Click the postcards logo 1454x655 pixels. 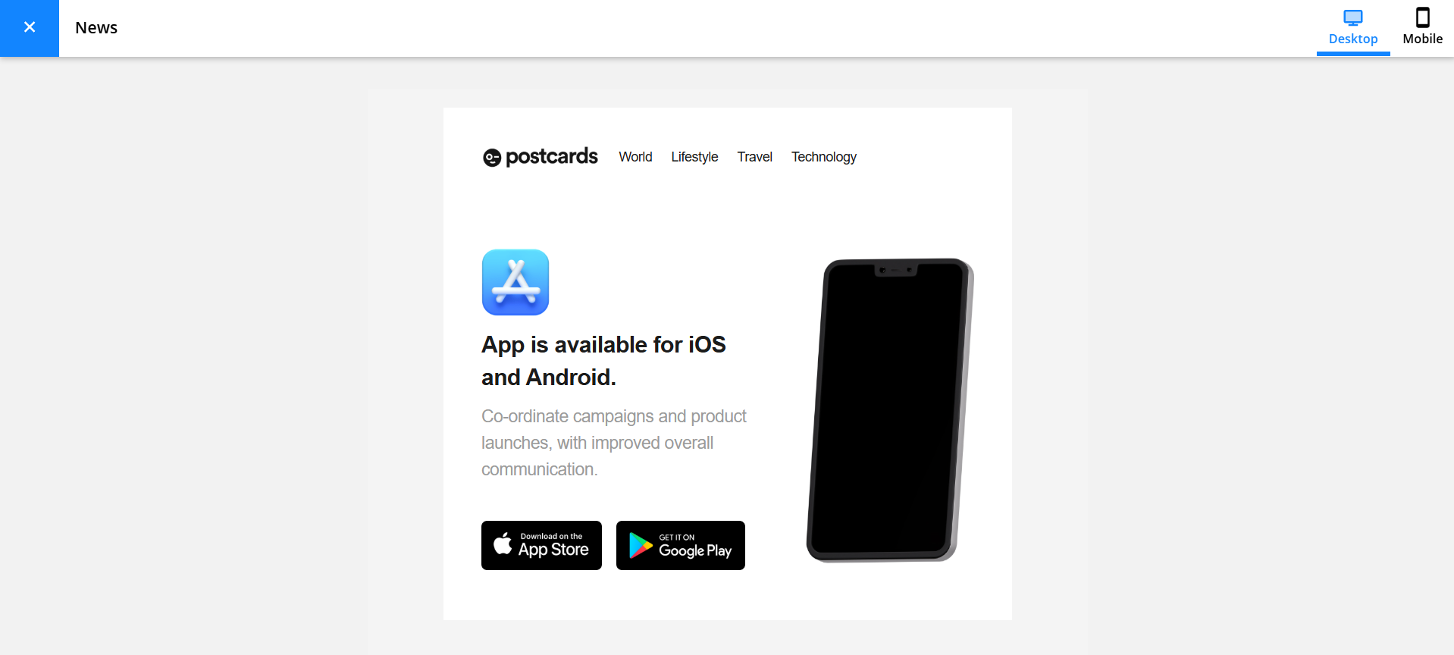541,157
